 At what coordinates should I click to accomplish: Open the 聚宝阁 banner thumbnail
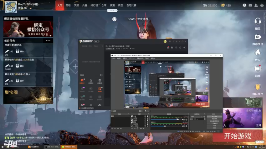pos(28,95)
